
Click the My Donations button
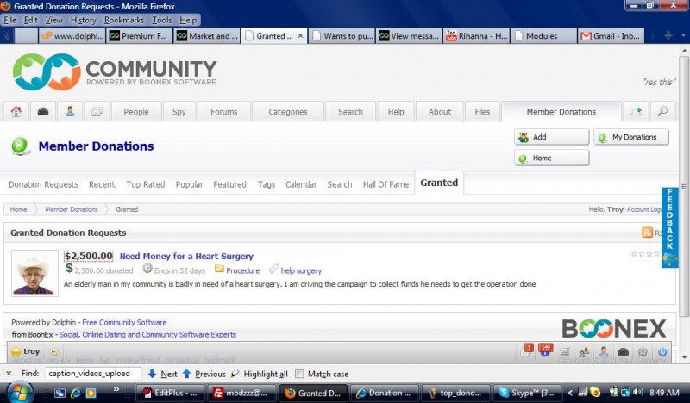point(631,137)
